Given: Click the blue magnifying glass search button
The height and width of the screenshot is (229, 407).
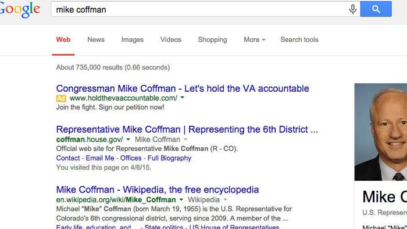Looking at the screenshot, I should [x=376, y=9].
